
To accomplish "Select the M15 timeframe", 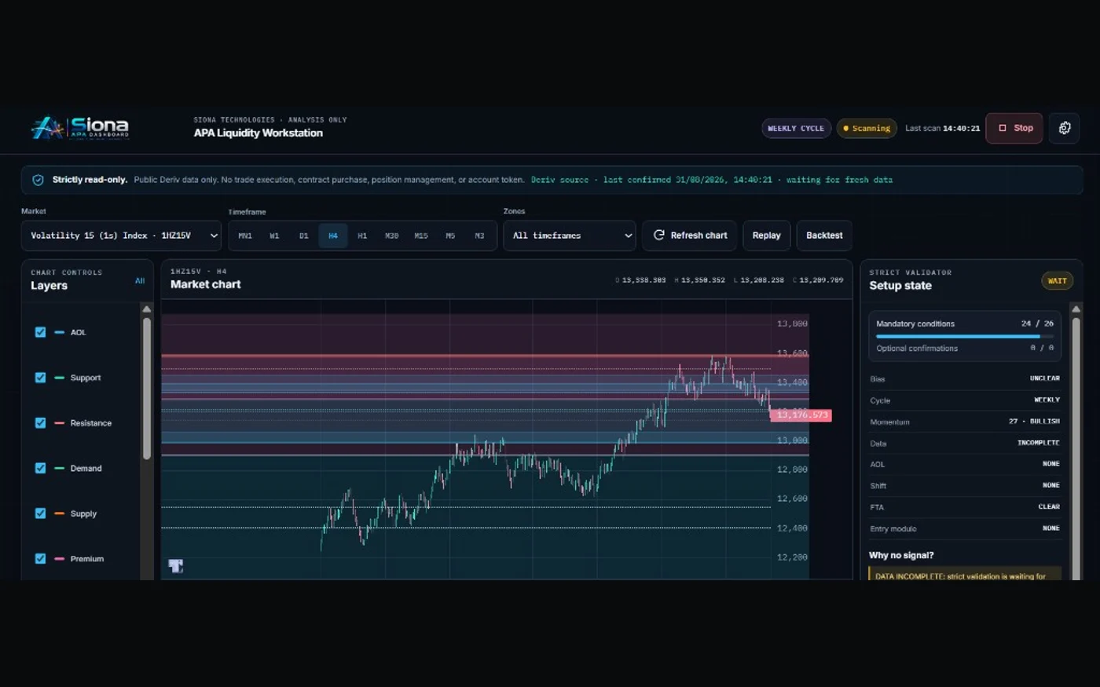I will click(x=421, y=236).
